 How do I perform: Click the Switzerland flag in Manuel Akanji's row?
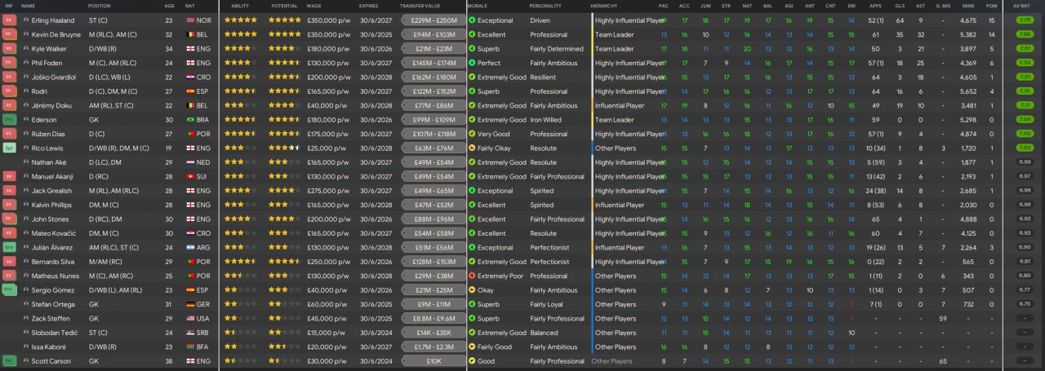point(191,176)
